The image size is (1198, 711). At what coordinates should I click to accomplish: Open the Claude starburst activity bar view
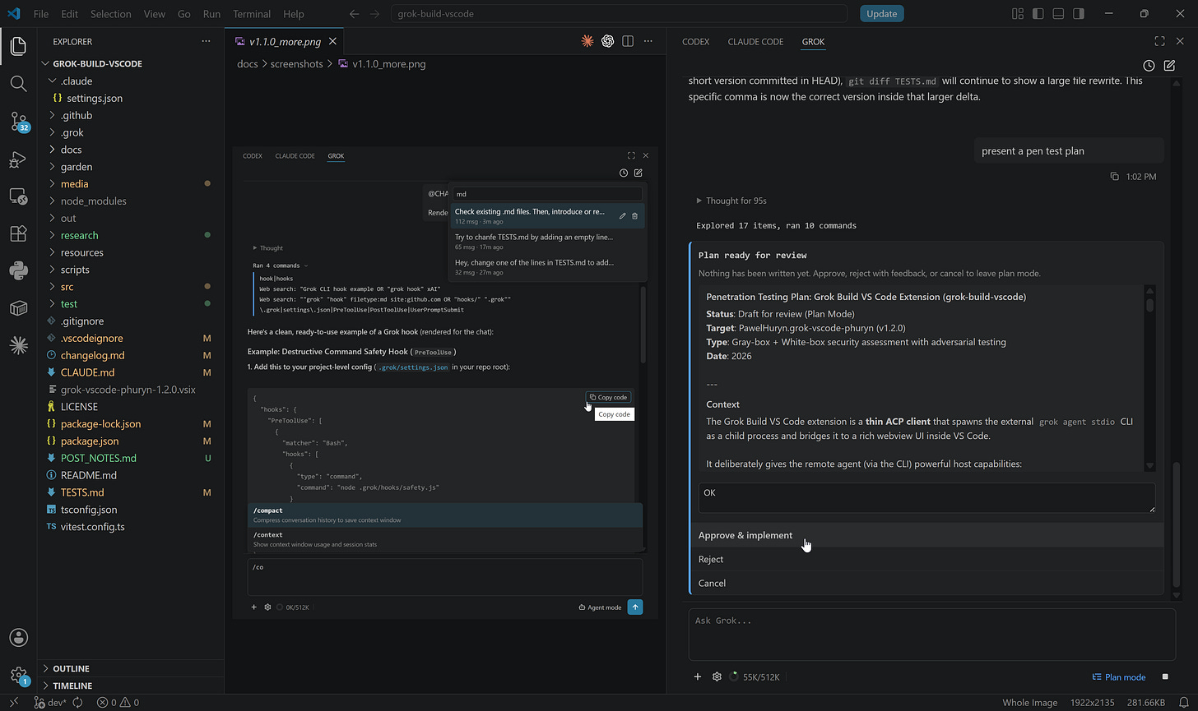click(18, 345)
